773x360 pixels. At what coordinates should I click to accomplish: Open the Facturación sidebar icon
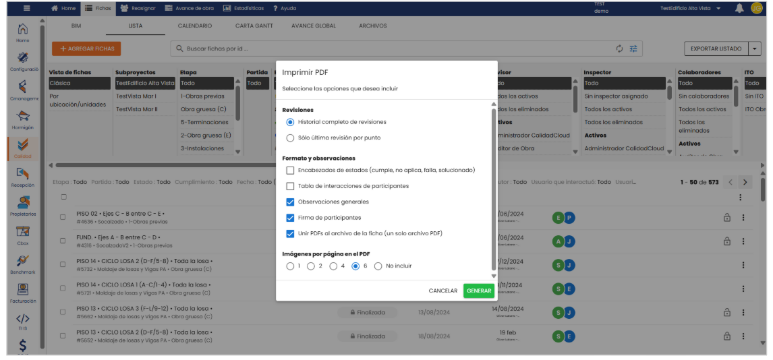(x=23, y=291)
